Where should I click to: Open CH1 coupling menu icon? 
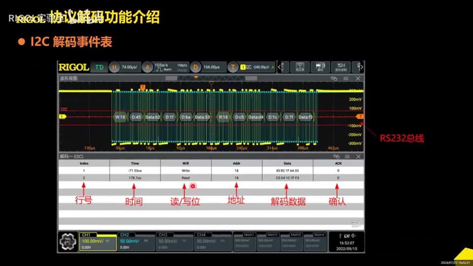click(x=108, y=241)
